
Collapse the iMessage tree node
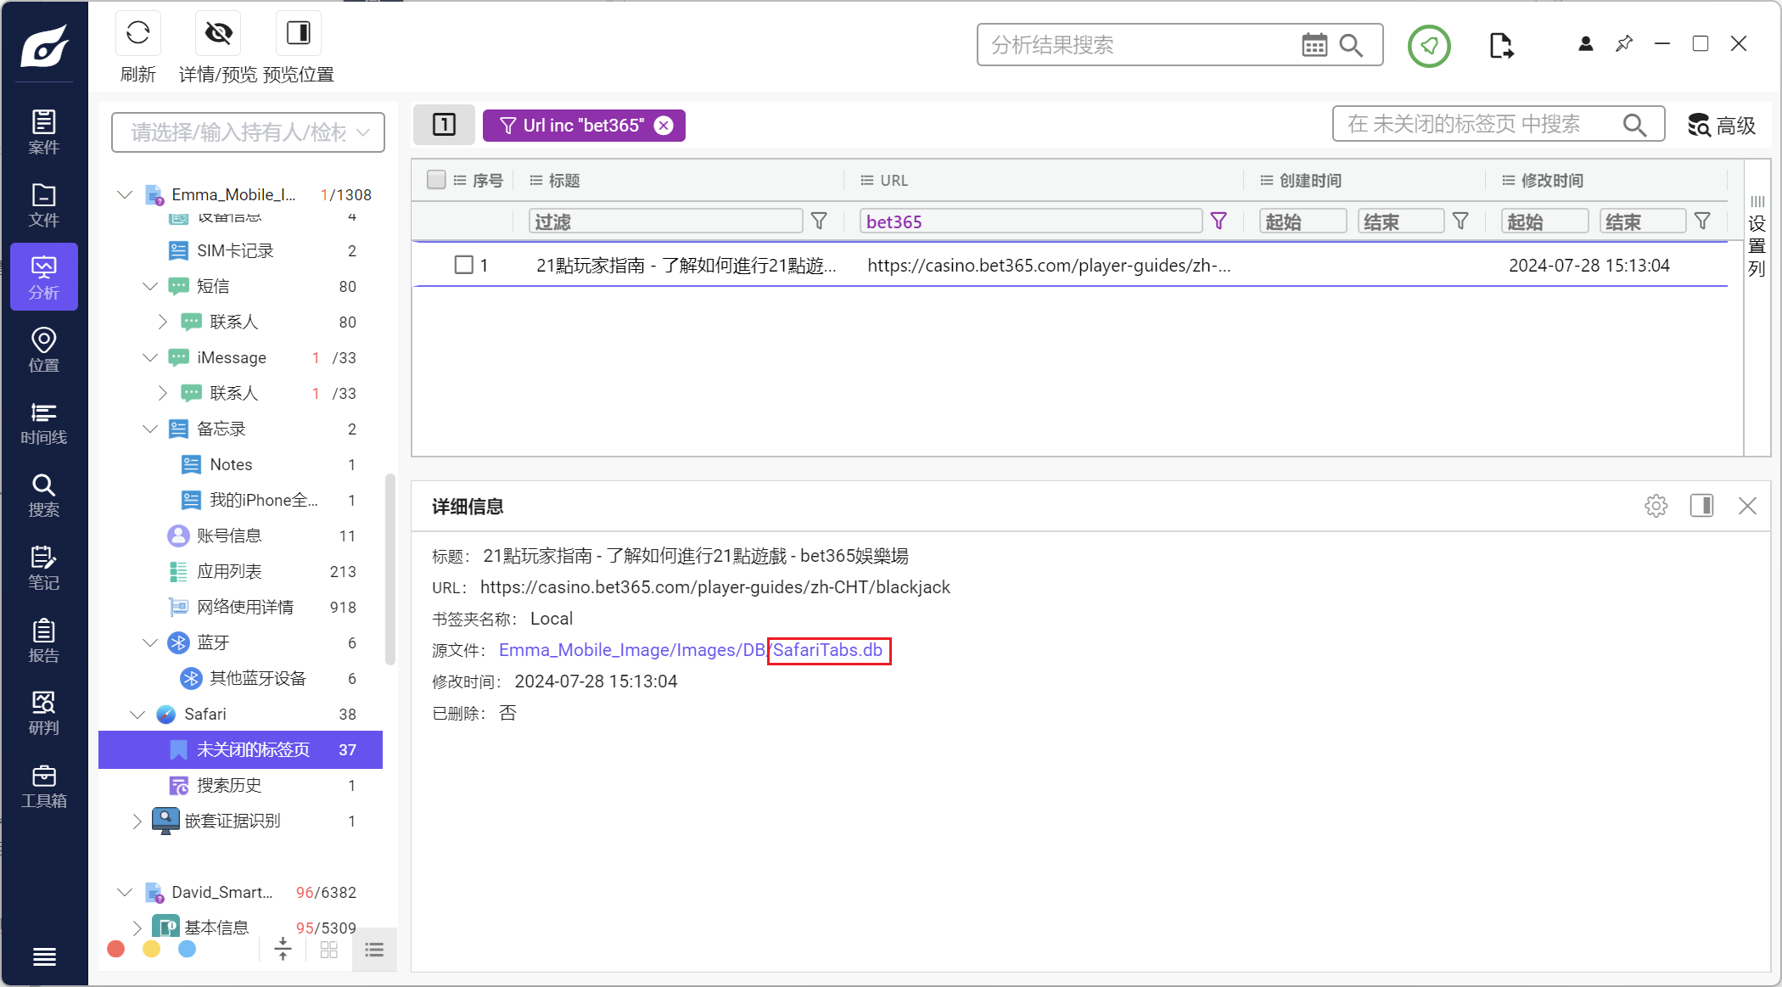tap(150, 357)
